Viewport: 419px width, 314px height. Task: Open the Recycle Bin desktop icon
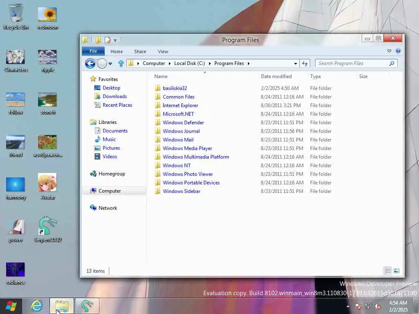pyautogui.click(x=16, y=16)
